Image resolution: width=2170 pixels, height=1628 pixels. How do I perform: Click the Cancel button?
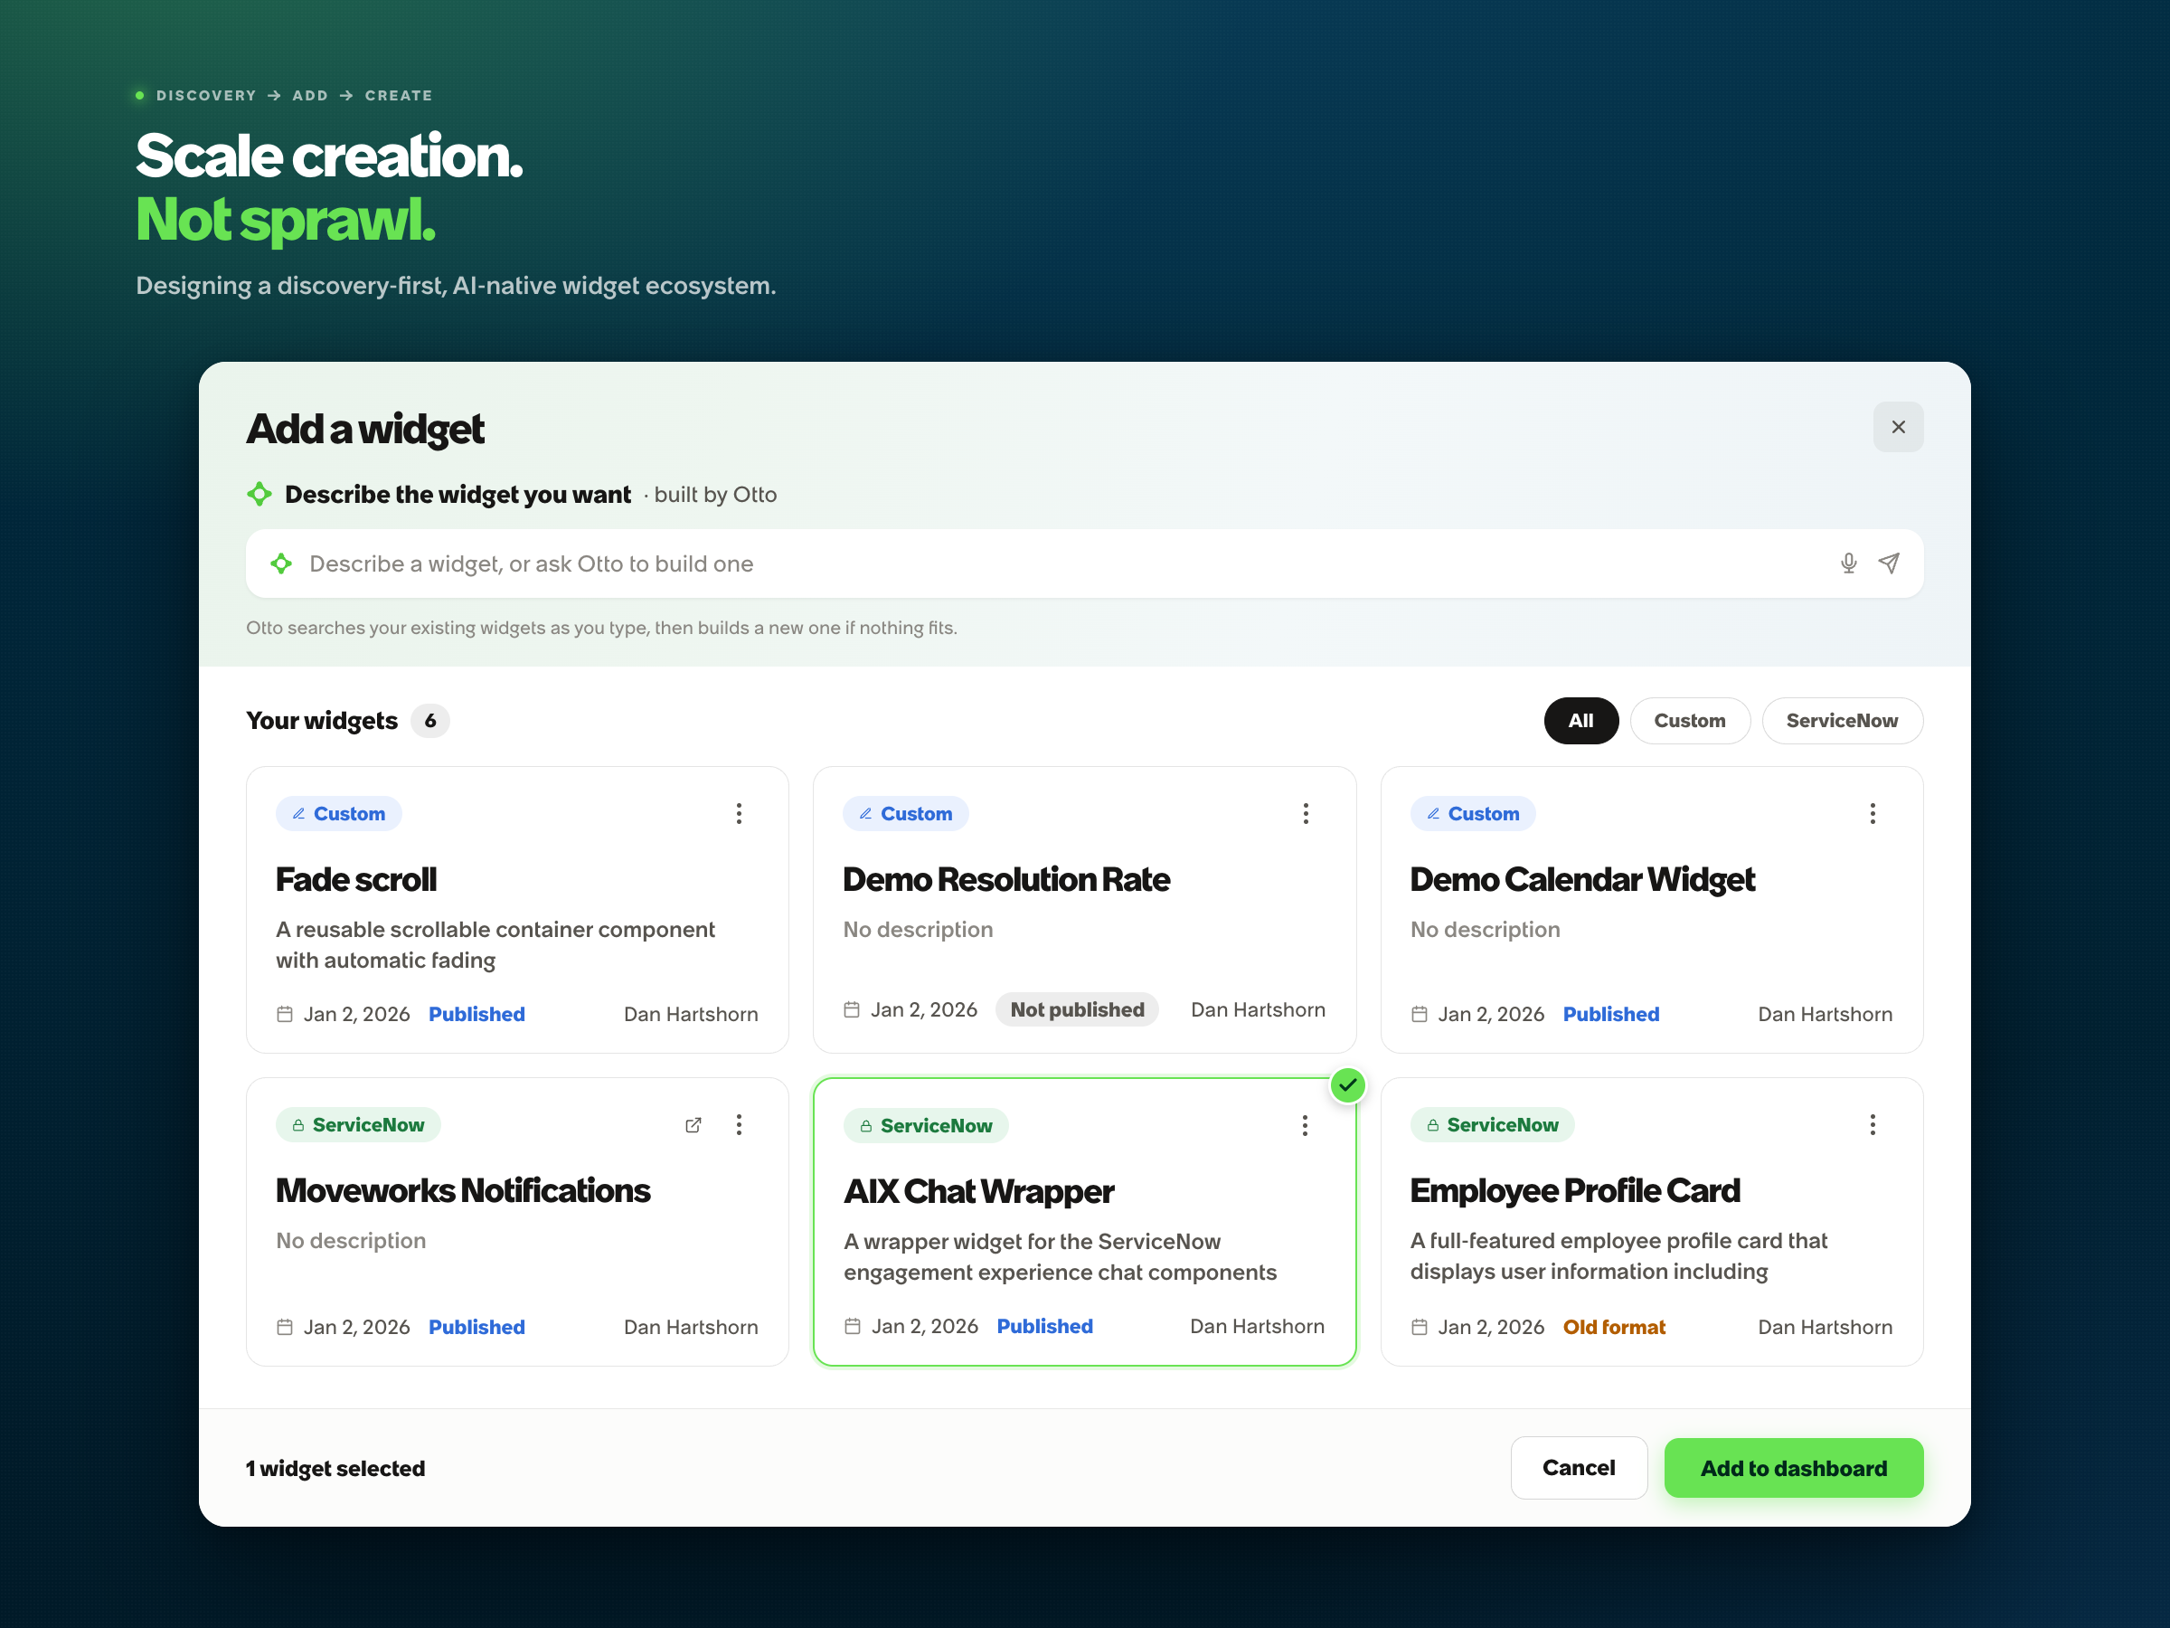(x=1578, y=1467)
